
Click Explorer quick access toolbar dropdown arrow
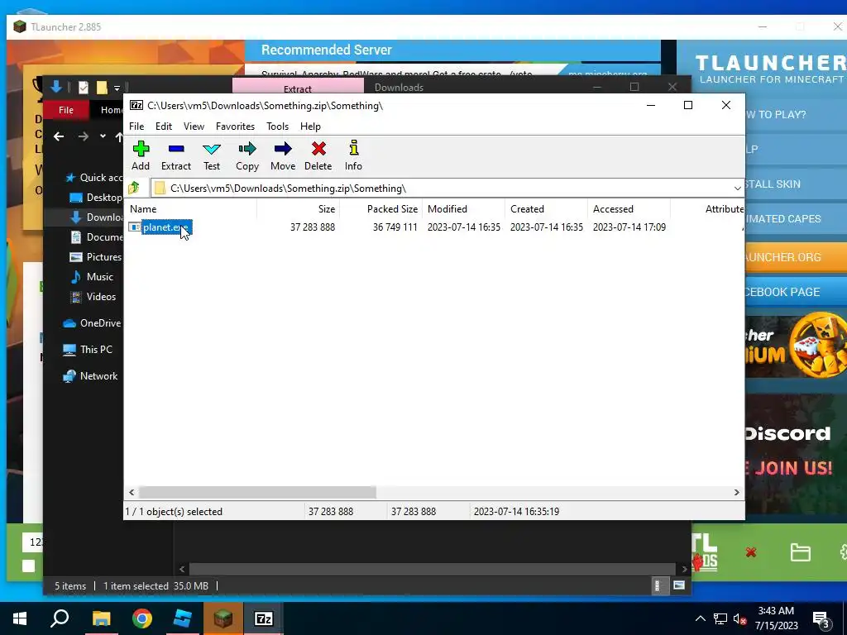tap(117, 88)
